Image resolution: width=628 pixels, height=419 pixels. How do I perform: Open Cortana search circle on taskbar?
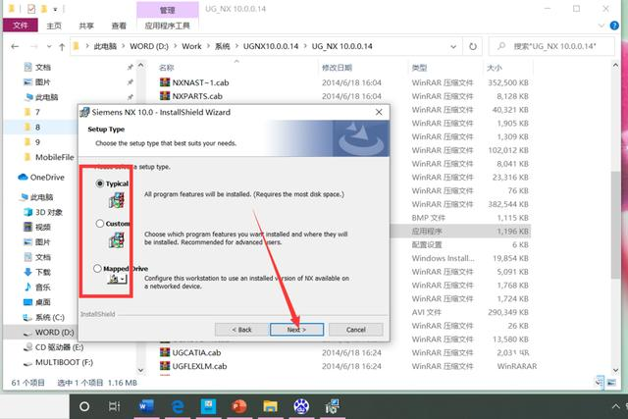[x=84, y=406]
